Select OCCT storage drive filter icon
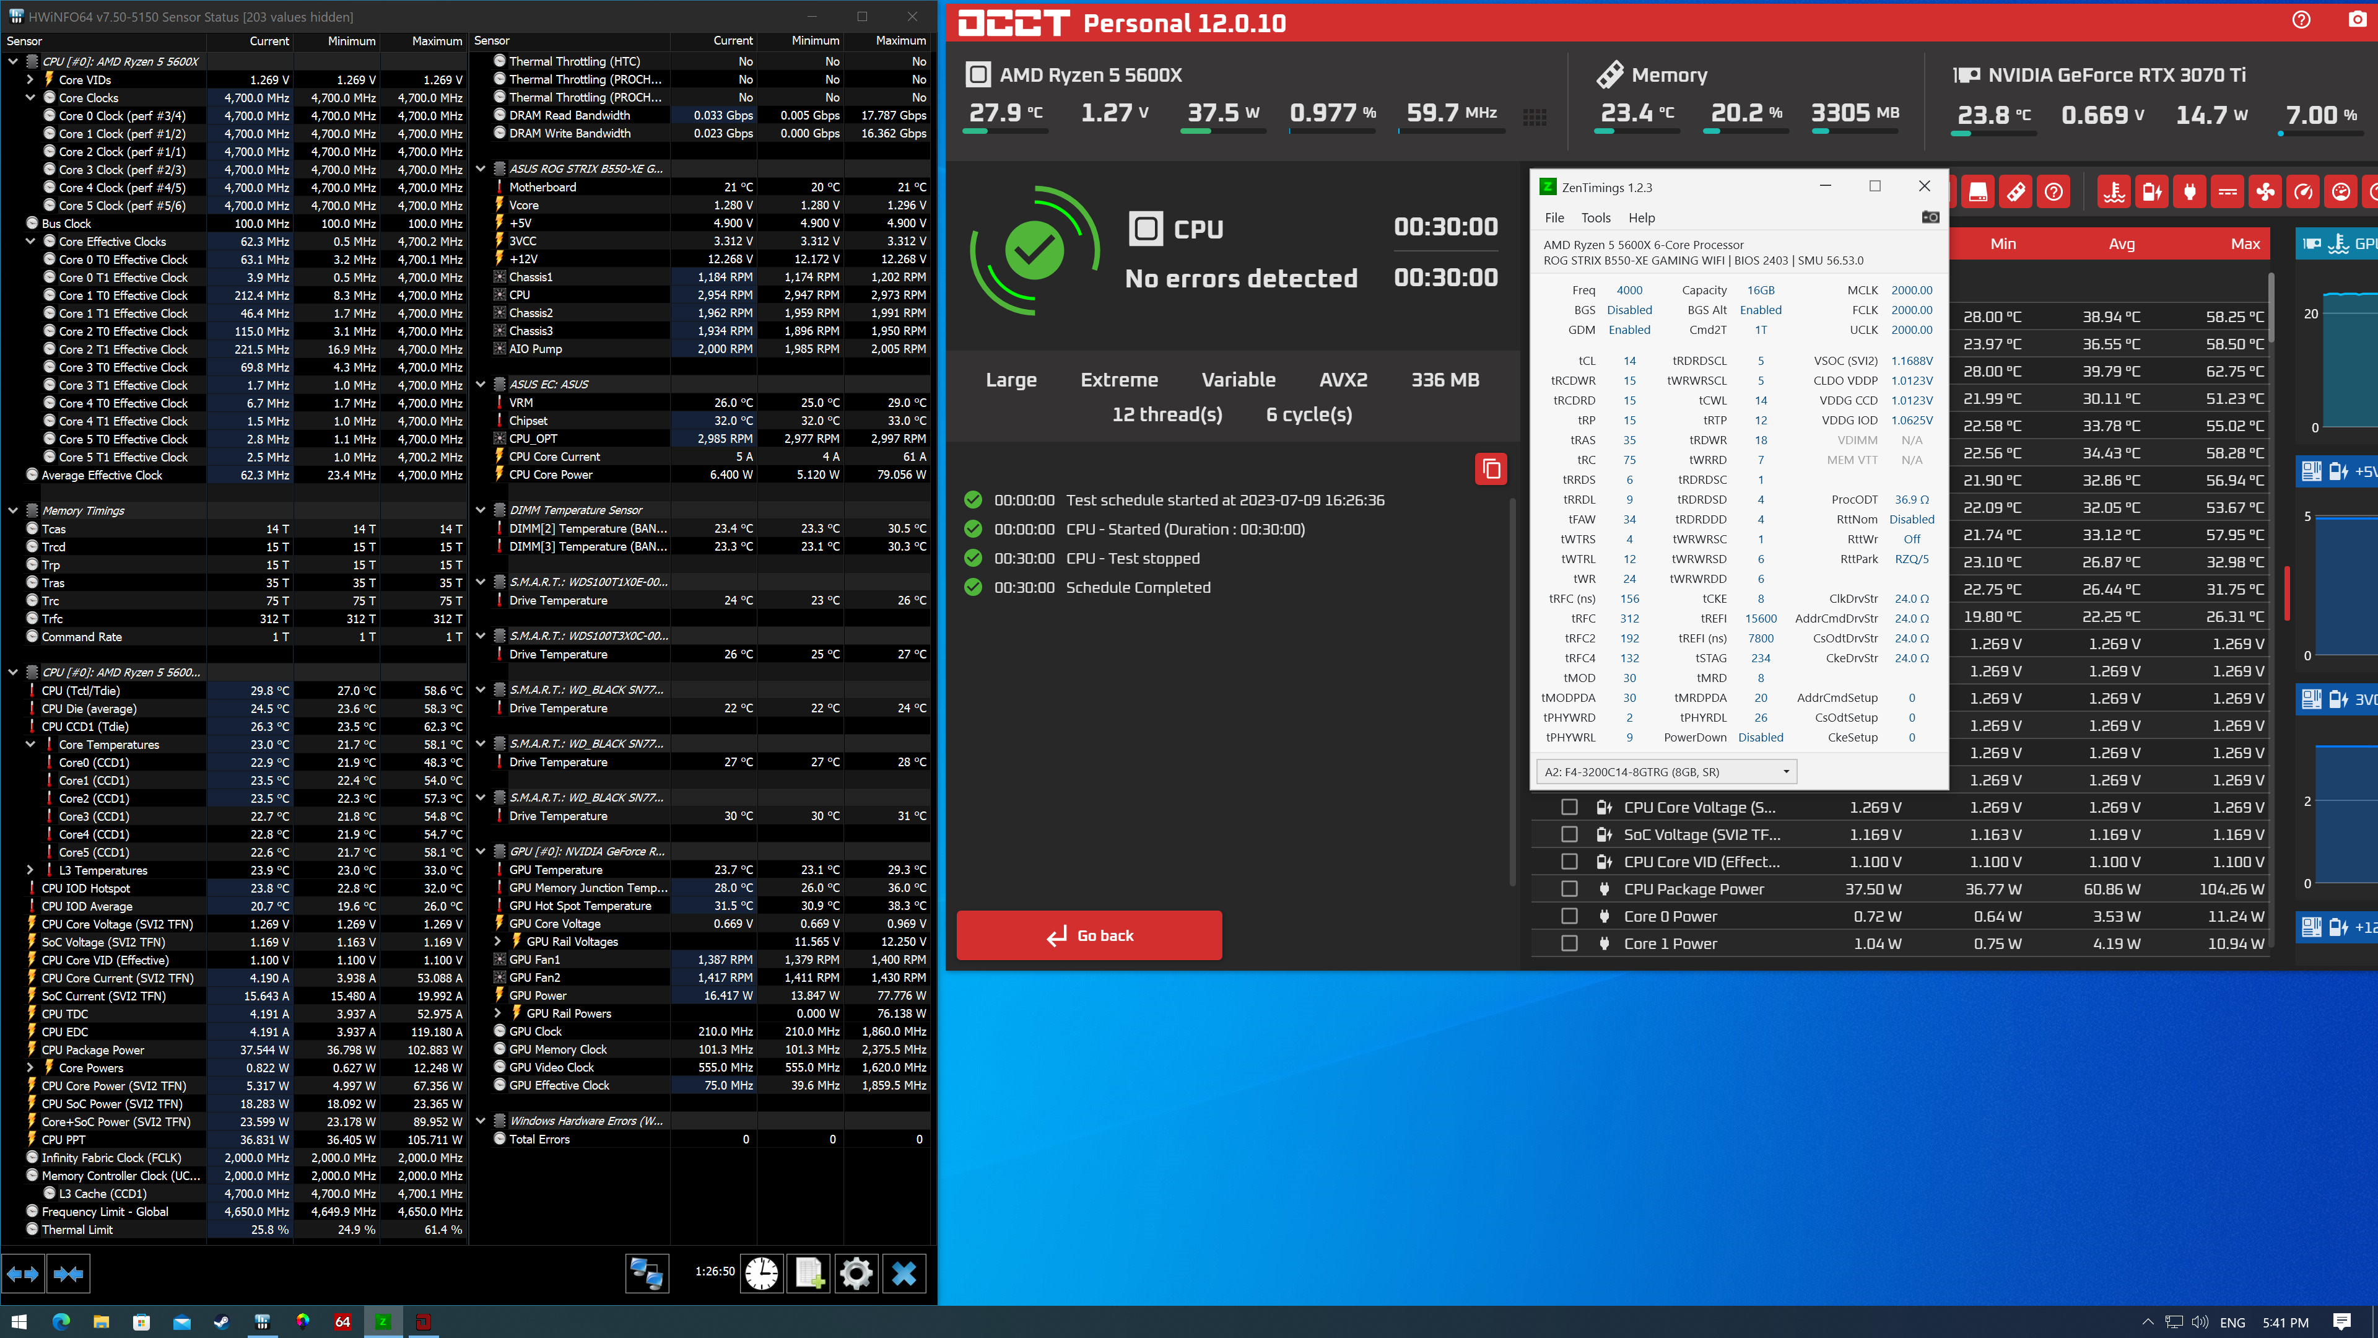 pos(1979,192)
